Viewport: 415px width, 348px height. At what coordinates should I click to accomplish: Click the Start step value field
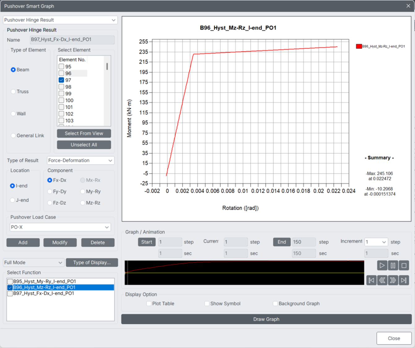[170, 242]
